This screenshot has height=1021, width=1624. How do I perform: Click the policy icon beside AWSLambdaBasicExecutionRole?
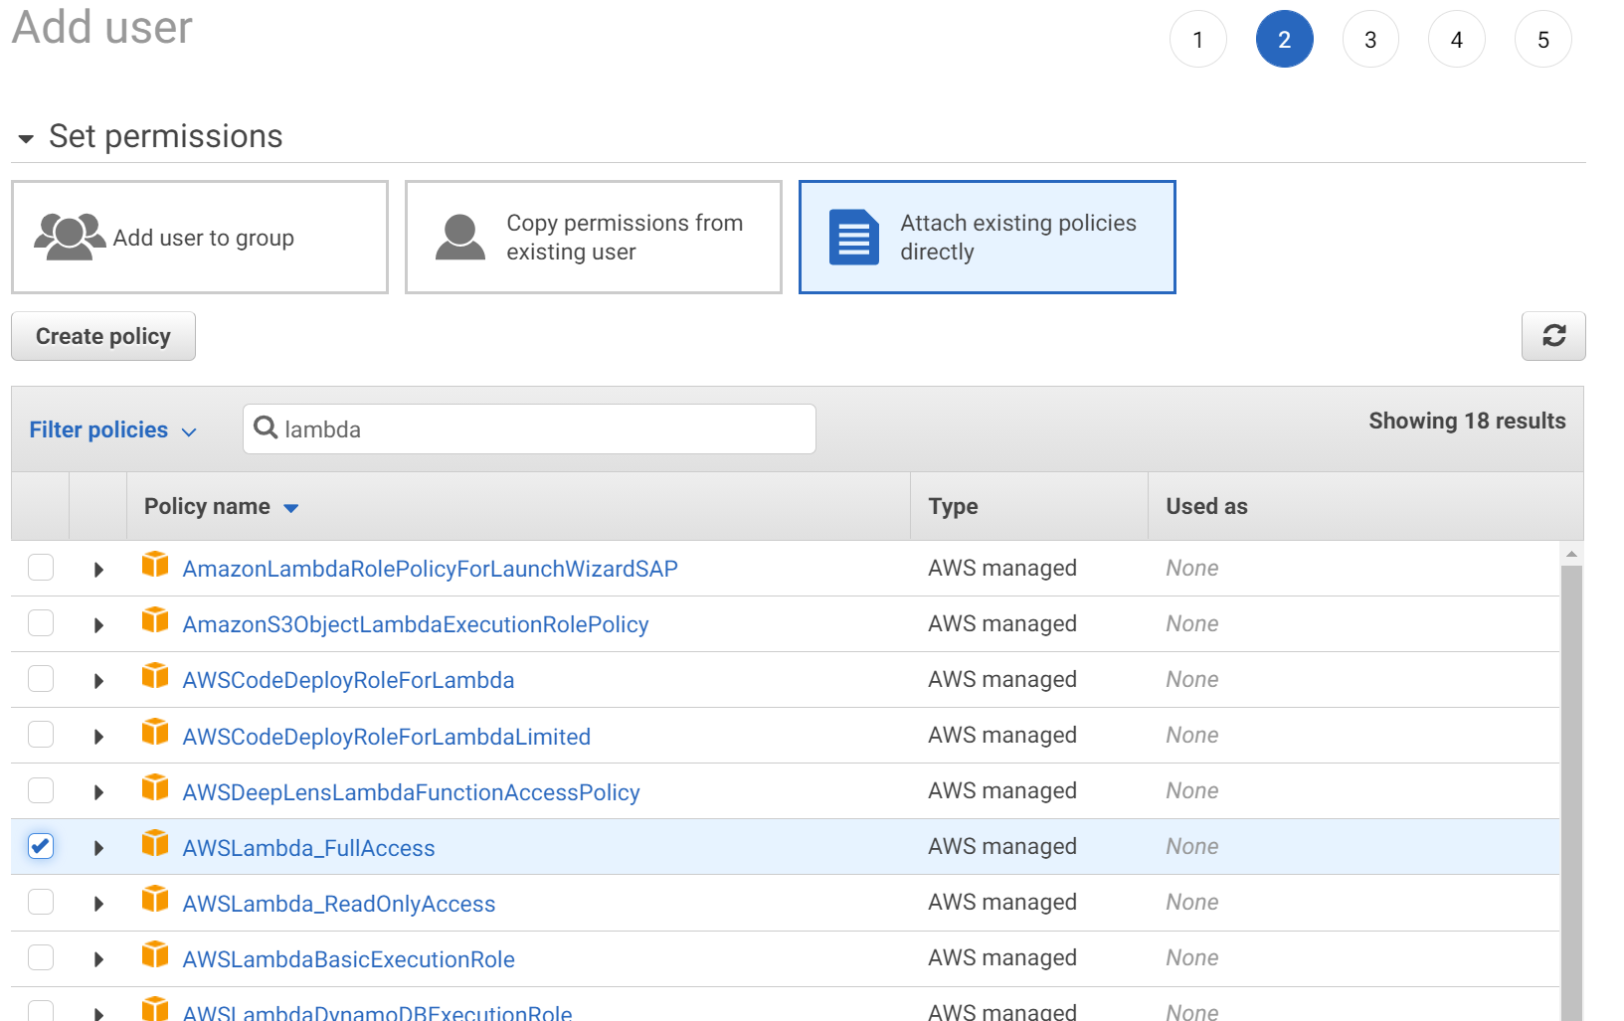click(155, 955)
